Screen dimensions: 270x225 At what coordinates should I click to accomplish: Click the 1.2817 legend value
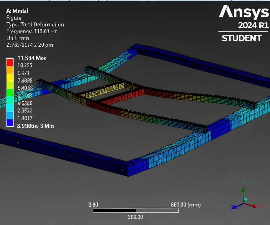coord(25,118)
